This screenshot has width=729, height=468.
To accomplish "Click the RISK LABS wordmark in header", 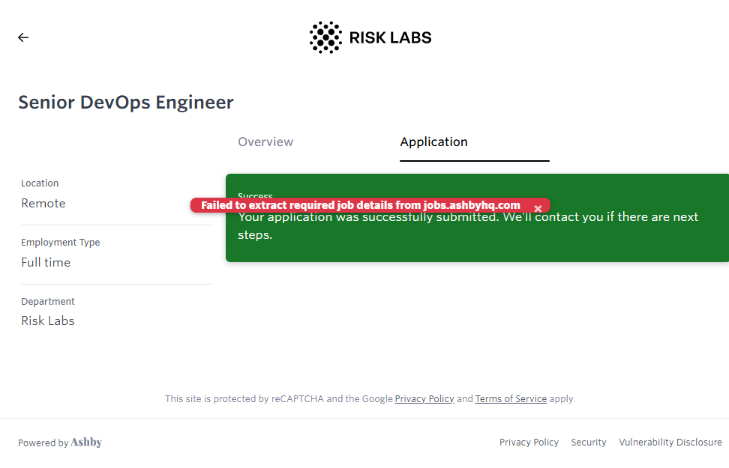I will (x=390, y=37).
